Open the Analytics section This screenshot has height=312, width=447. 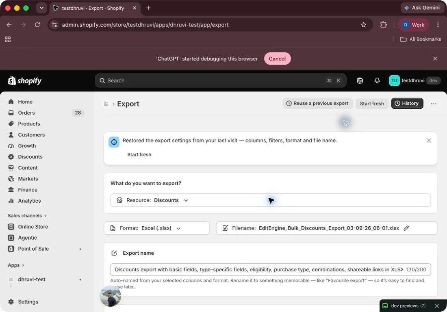[29, 201]
